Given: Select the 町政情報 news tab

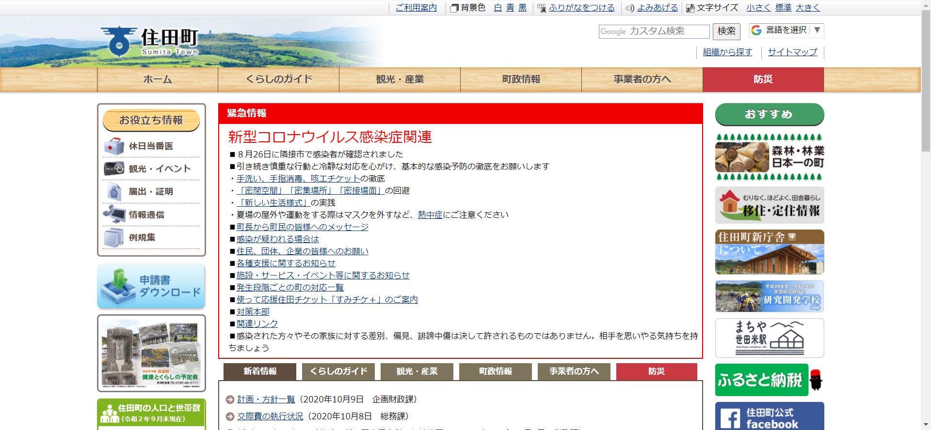Looking at the screenshot, I should coord(496,371).
